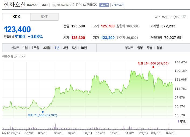Switch to the KRX tab
This screenshot has height=137, width=190.
16,17
